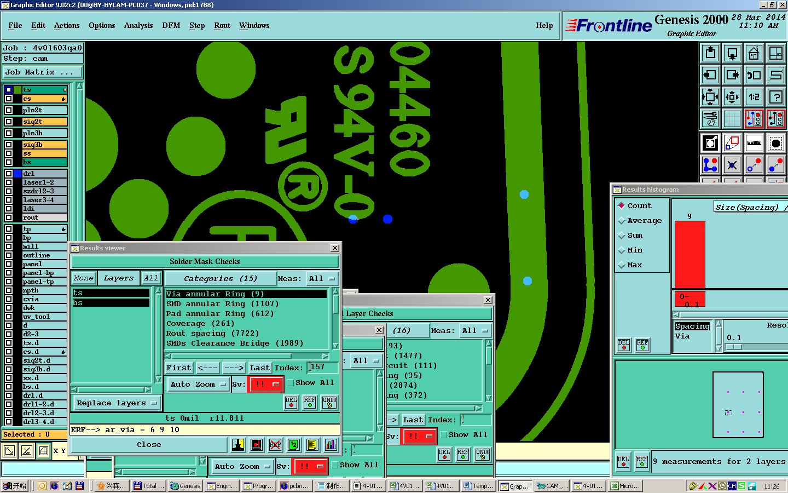788x493 pixels.
Task: Open Meas All dropdown in Layer Checks window
Action: point(475,331)
